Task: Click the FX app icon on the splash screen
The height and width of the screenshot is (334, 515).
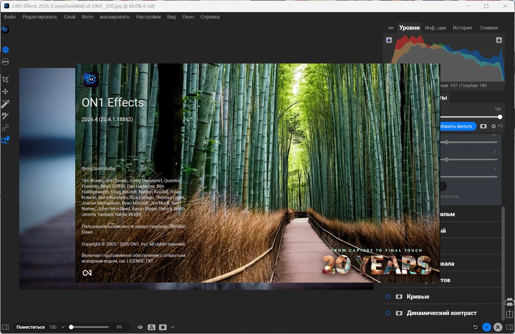Action: 91,79
